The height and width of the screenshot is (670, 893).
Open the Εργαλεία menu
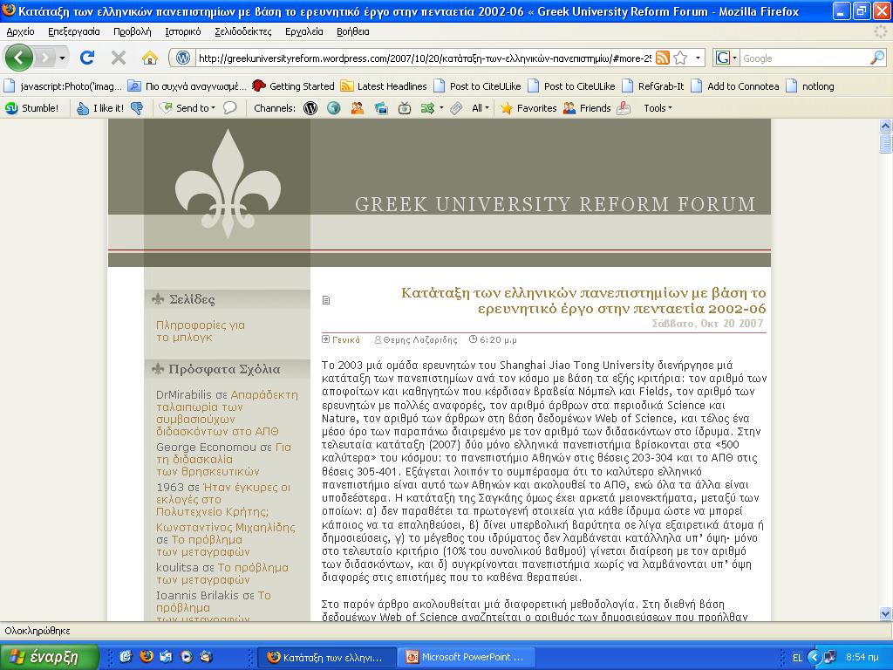click(x=304, y=32)
